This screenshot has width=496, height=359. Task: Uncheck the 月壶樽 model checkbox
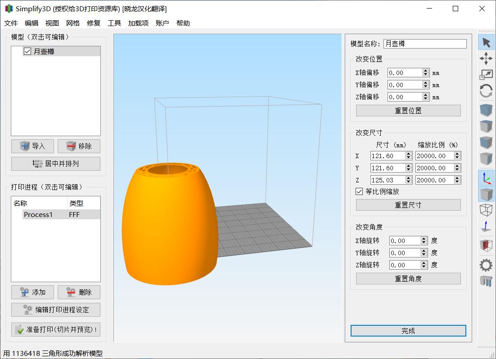coord(27,52)
